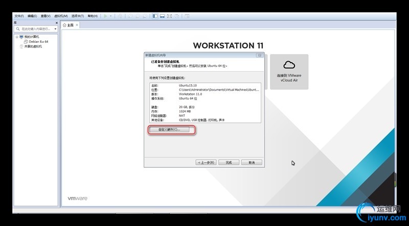Click the send Ctrl+Alt+Del toolbar icon

[120, 16]
